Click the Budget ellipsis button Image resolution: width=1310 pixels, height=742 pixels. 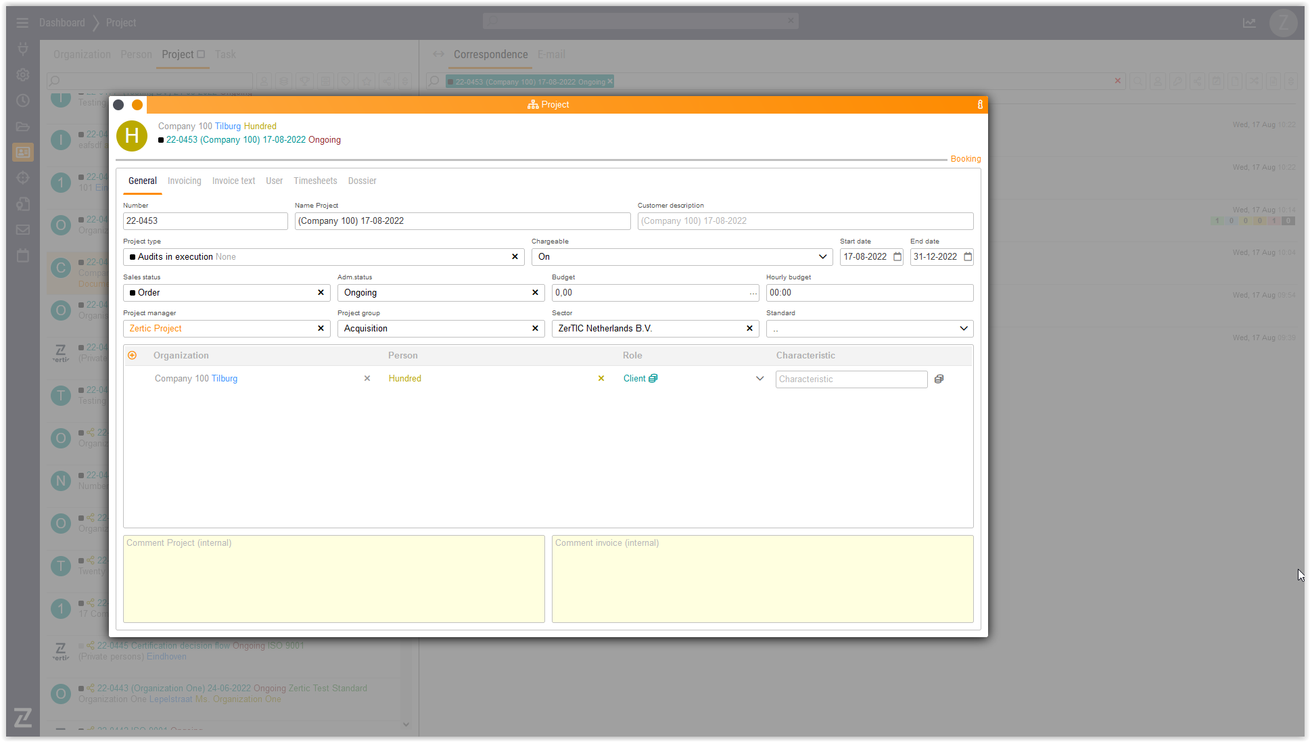click(753, 294)
